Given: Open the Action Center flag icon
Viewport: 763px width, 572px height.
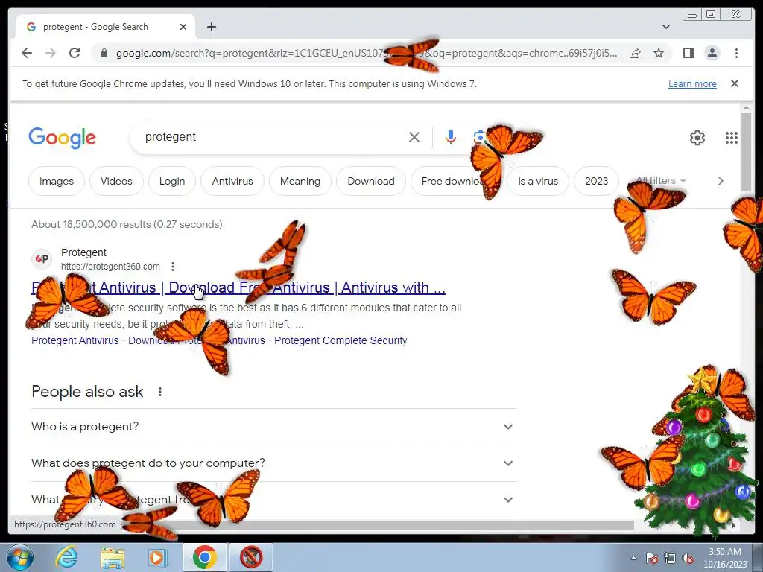Looking at the screenshot, I should pyautogui.click(x=652, y=558).
